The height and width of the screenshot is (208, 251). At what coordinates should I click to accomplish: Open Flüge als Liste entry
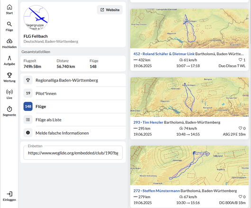[x=73, y=120]
